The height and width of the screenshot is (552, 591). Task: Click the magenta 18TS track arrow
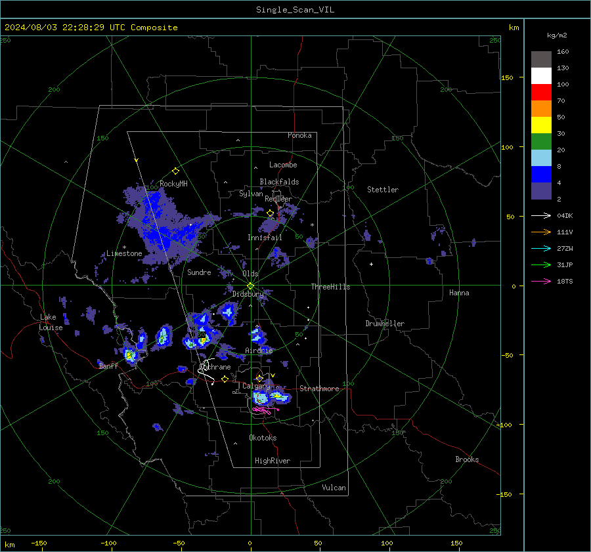point(541,281)
